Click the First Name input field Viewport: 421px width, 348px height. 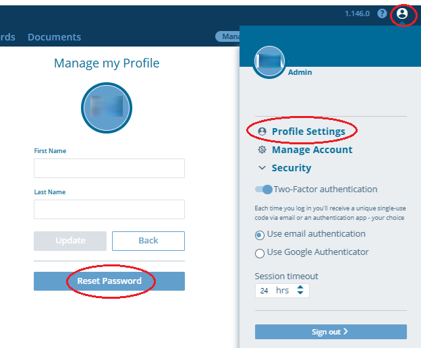tap(109, 168)
